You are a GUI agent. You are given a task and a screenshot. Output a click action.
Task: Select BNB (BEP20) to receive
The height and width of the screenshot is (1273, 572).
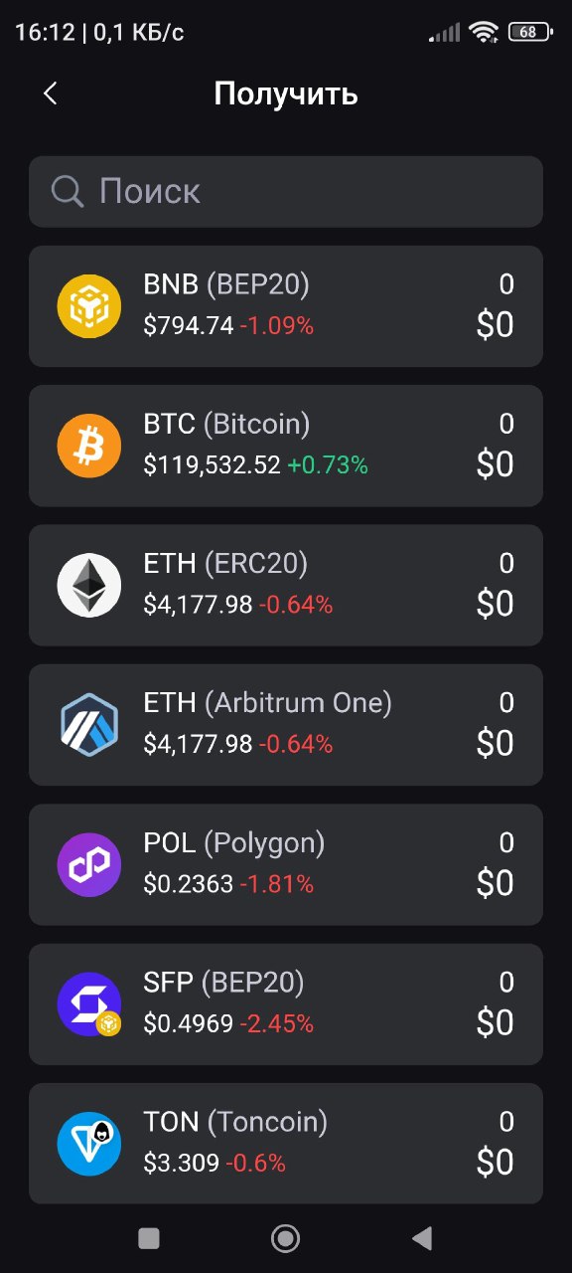click(x=286, y=306)
